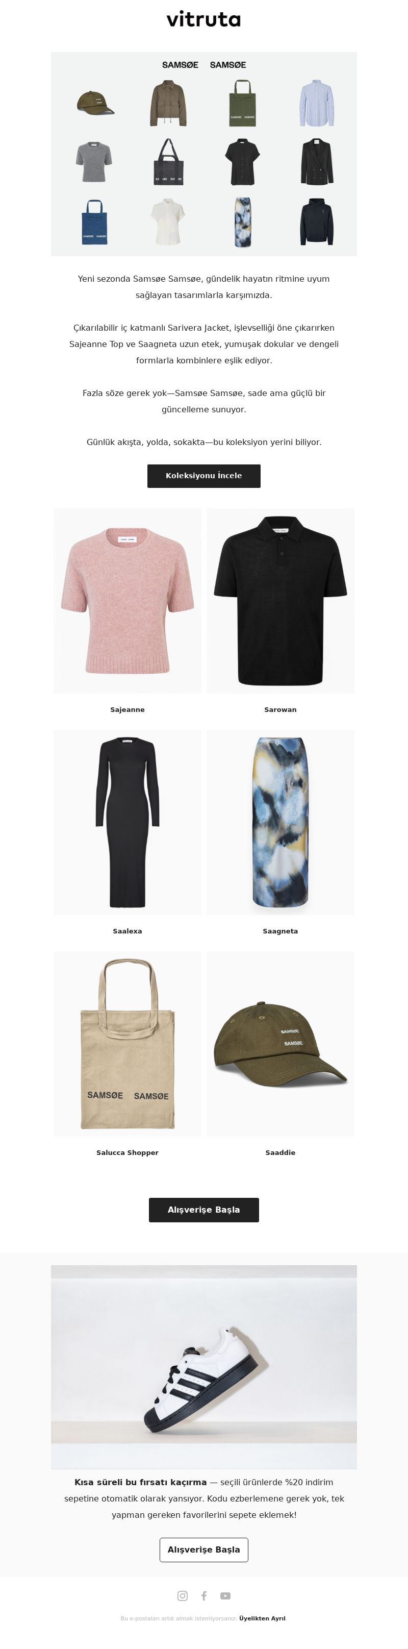Select the Sajeanne product name
Image resolution: width=408 pixels, height=1649 pixels.
click(127, 709)
